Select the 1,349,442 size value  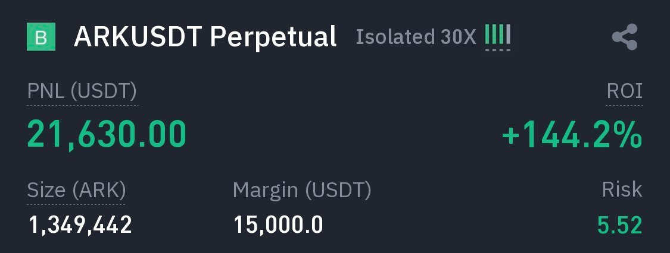(x=80, y=225)
